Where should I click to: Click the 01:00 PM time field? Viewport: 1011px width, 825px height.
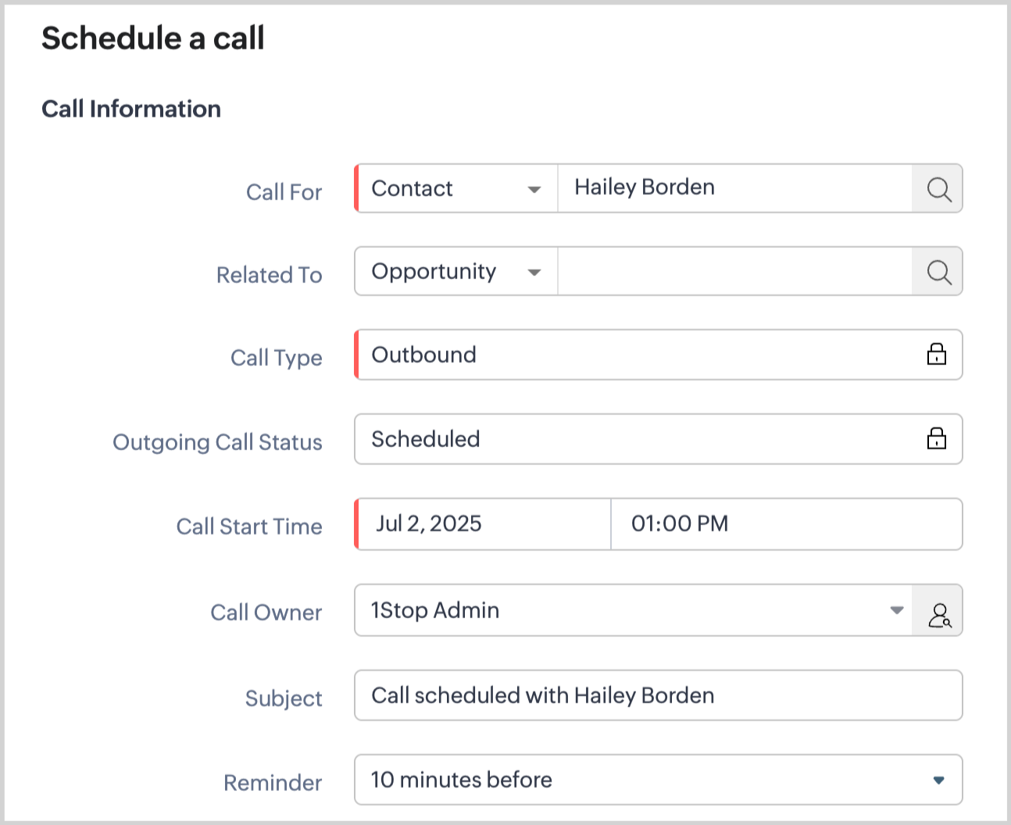point(784,524)
